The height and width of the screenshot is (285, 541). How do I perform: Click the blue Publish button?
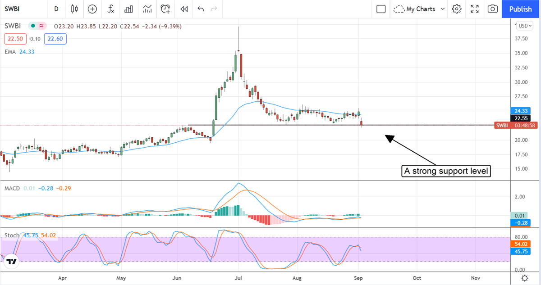[520, 9]
